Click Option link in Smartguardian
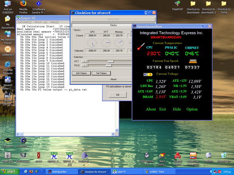Image resolution: width=234 pixels, height=175 pixels. (192, 109)
